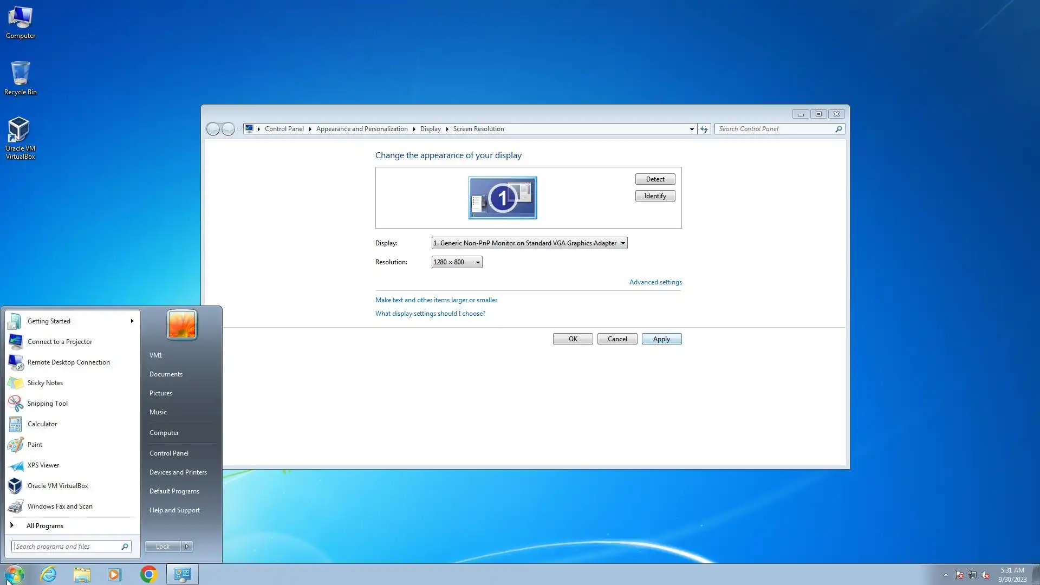
Task: Launch Calculator from Start menu
Action: point(42,424)
